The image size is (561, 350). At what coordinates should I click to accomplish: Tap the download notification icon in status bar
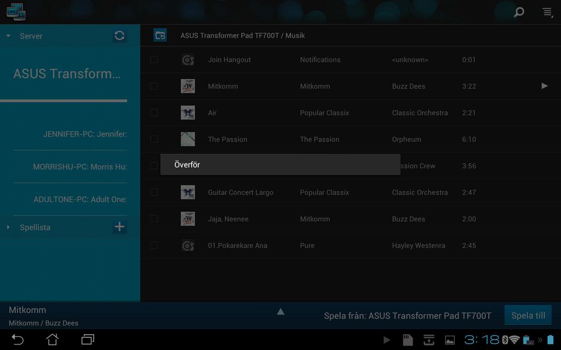(x=428, y=340)
